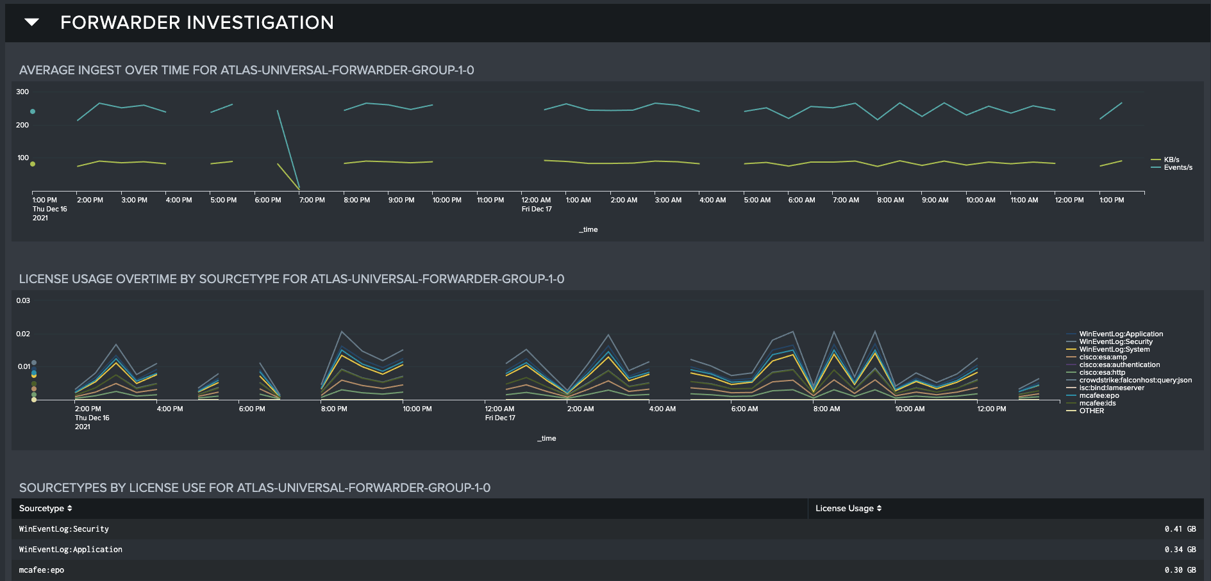This screenshot has height=581, width=1211.
Task: Open WinEventLog:Security row in sourcetype table
Action: (x=64, y=529)
